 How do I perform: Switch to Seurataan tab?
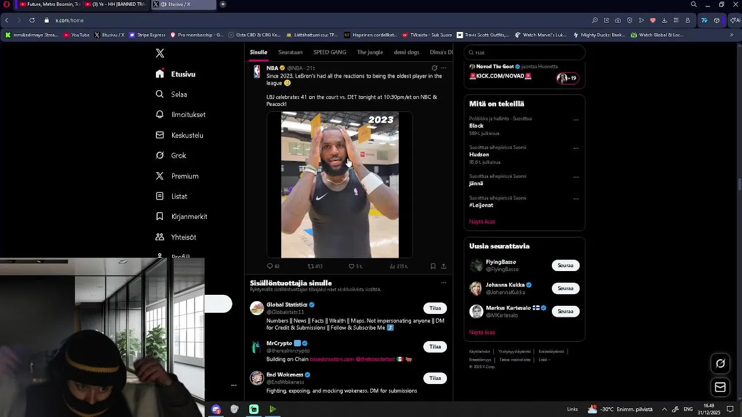click(290, 52)
